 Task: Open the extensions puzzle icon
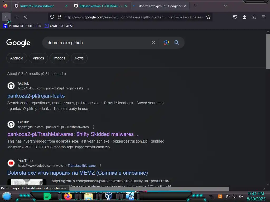pos(254,17)
